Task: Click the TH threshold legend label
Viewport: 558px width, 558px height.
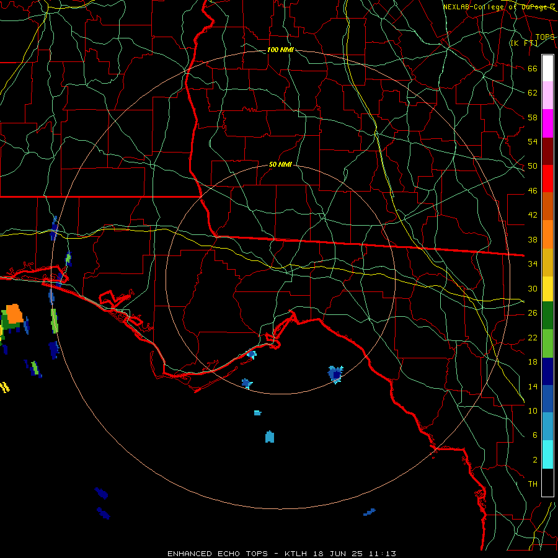Action: click(533, 484)
